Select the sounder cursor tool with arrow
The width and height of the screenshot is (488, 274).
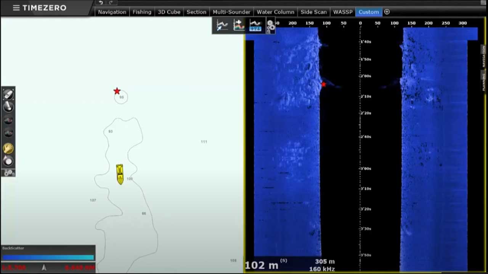tap(222, 25)
